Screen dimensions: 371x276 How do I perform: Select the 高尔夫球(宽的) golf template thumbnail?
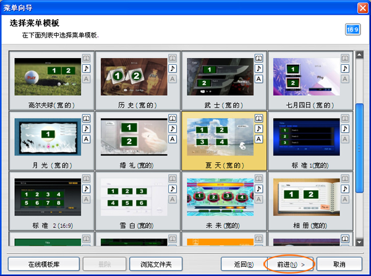[48, 77]
